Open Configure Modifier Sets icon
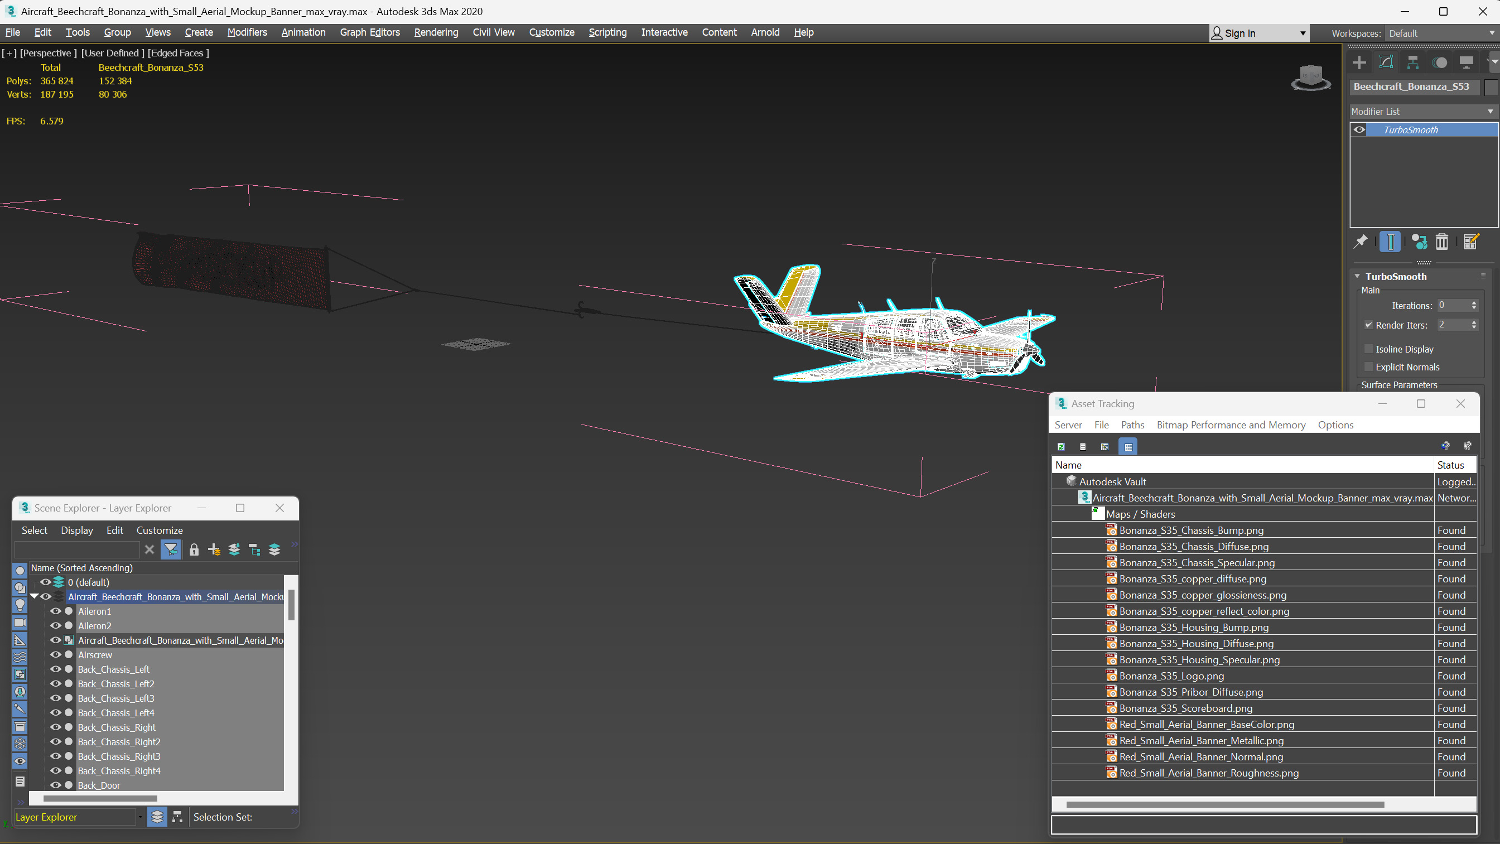The image size is (1500, 844). [1471, 241]
